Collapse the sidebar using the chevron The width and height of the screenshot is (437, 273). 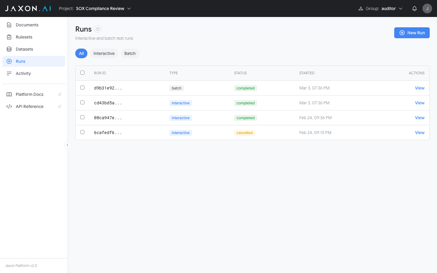[67, 145]
